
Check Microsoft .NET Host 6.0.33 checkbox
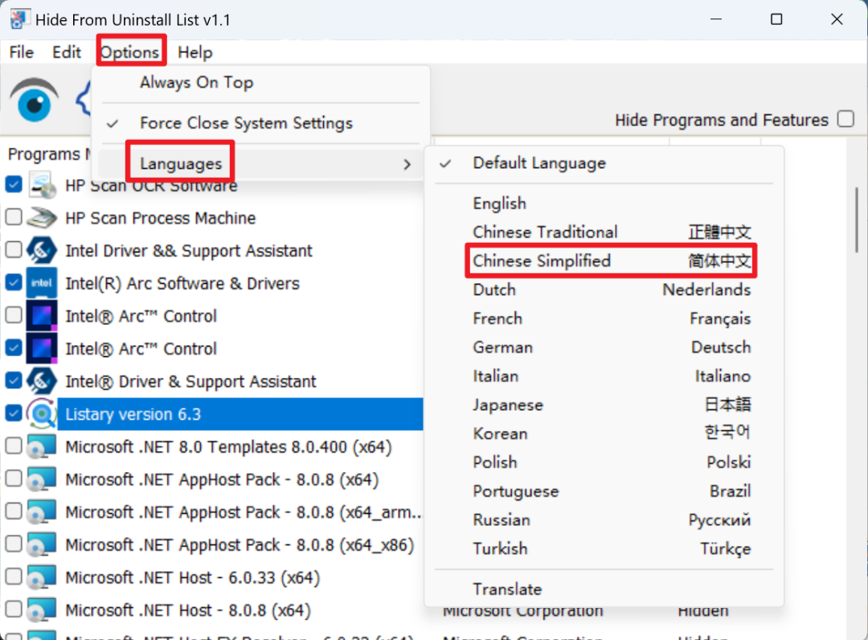tap(14, 576)
